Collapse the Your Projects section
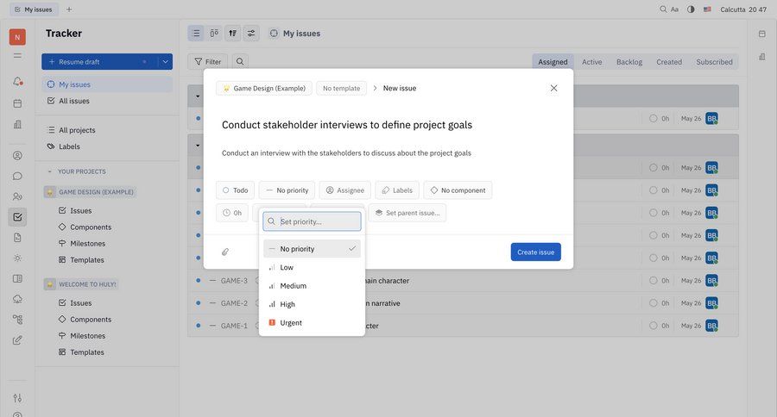This screenshot has width=777, height=417. (x=50, y=171)
